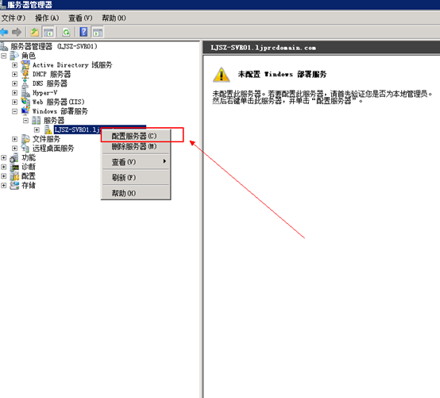This screenshot has width=440, height=398.
Task: Click the Forward arrow toolbar icon
Action: (17, 32)
